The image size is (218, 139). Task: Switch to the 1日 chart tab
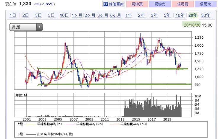[x=13, y=15]
